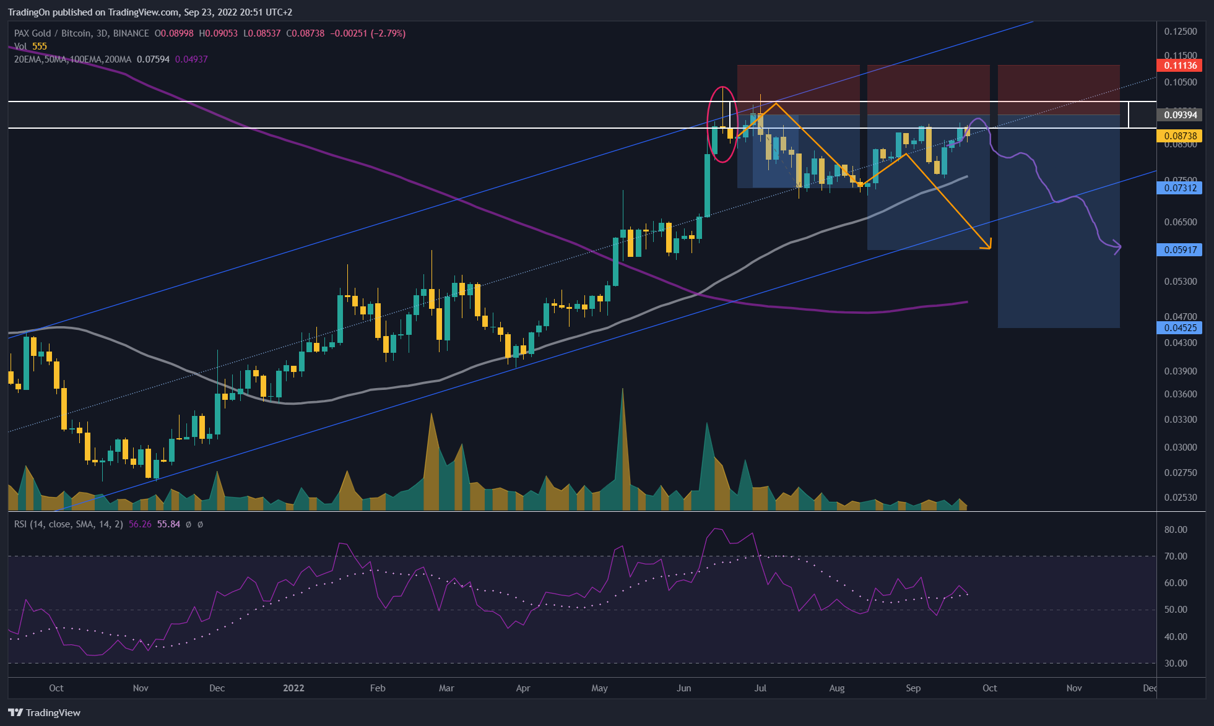Click the 0.10500 tick on the price axis
This screenshot has height=726, width=1214.
(1181, 82)
